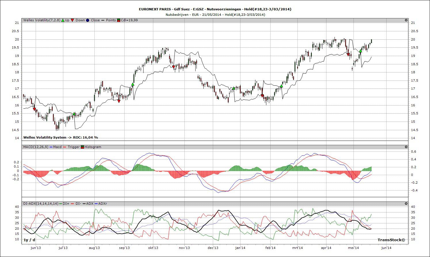Screen dimensions: 430x257
Task: Click the green up signal in late December 2013
Action: pyautogui.click(x=234, y=88)
